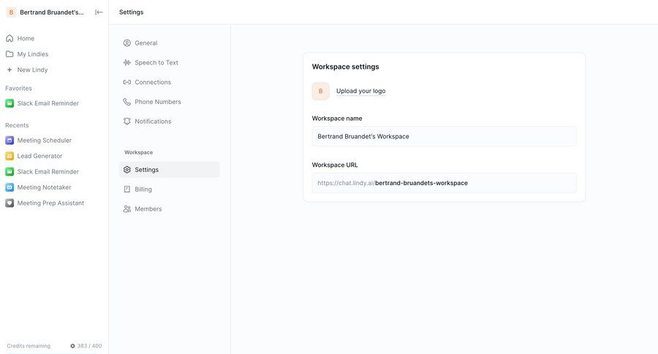The height and width of the screenshot is (354, 658).
Task: Collapse the sidebar with the arrow icon
Action: tap(99, 12)
